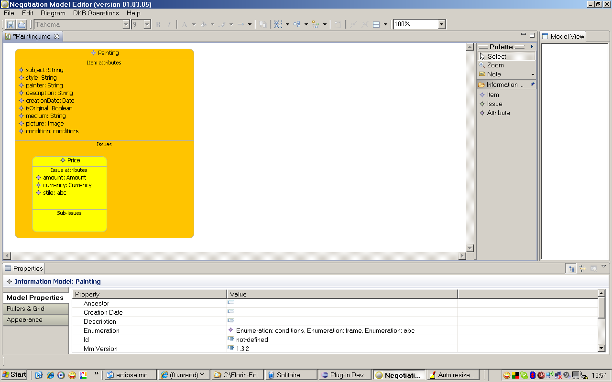Image resolution: width=612 pixels, height=382 pixels.
Task: Select the Zoom tool in the Palette
Action: (x=495, y=65)
